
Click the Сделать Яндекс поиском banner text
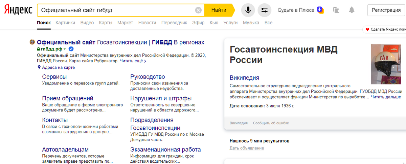coord(388,29)
